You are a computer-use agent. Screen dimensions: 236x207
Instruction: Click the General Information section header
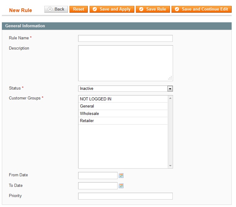(x=117, y=26)
